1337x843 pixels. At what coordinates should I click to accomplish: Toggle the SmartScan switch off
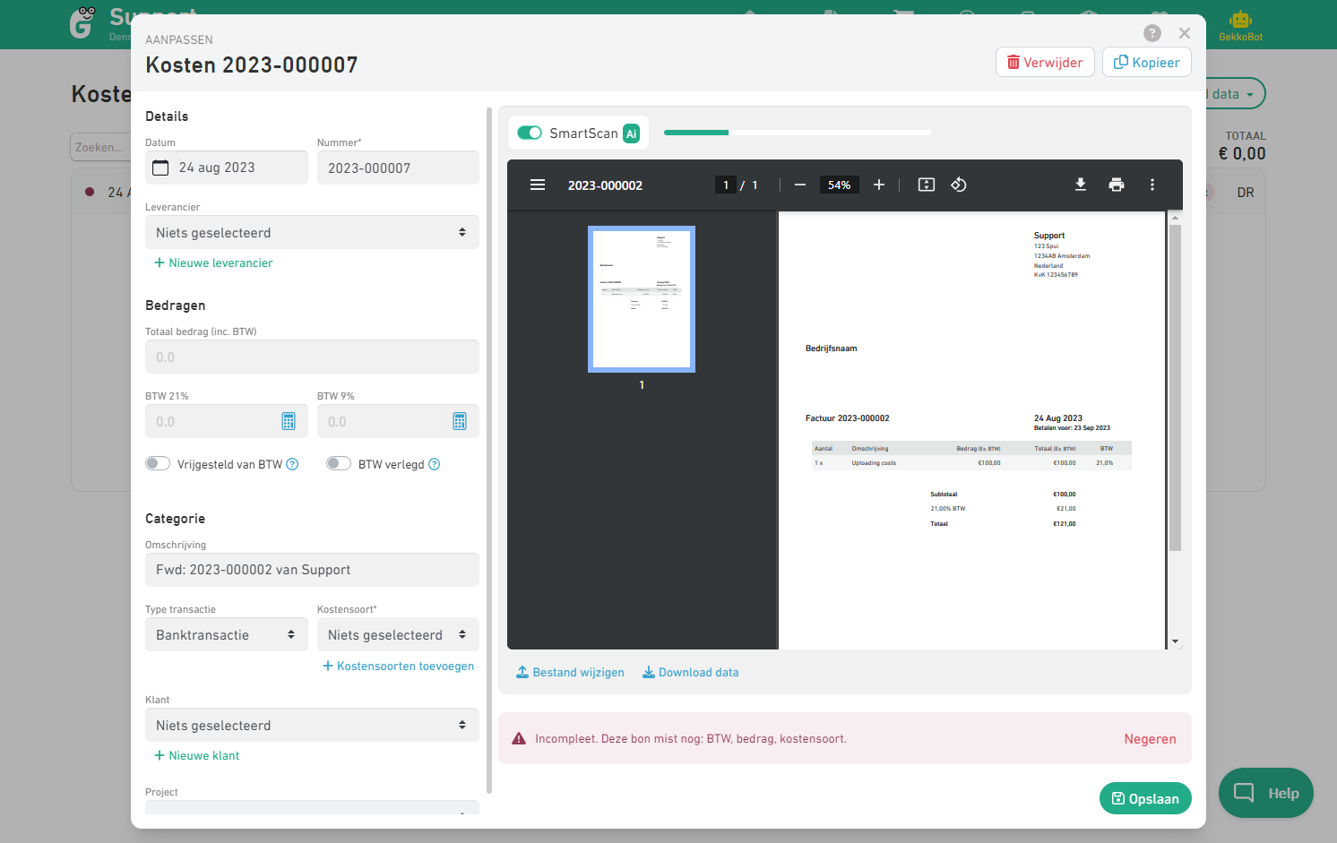pyautogui.click(x=530, y=133)
